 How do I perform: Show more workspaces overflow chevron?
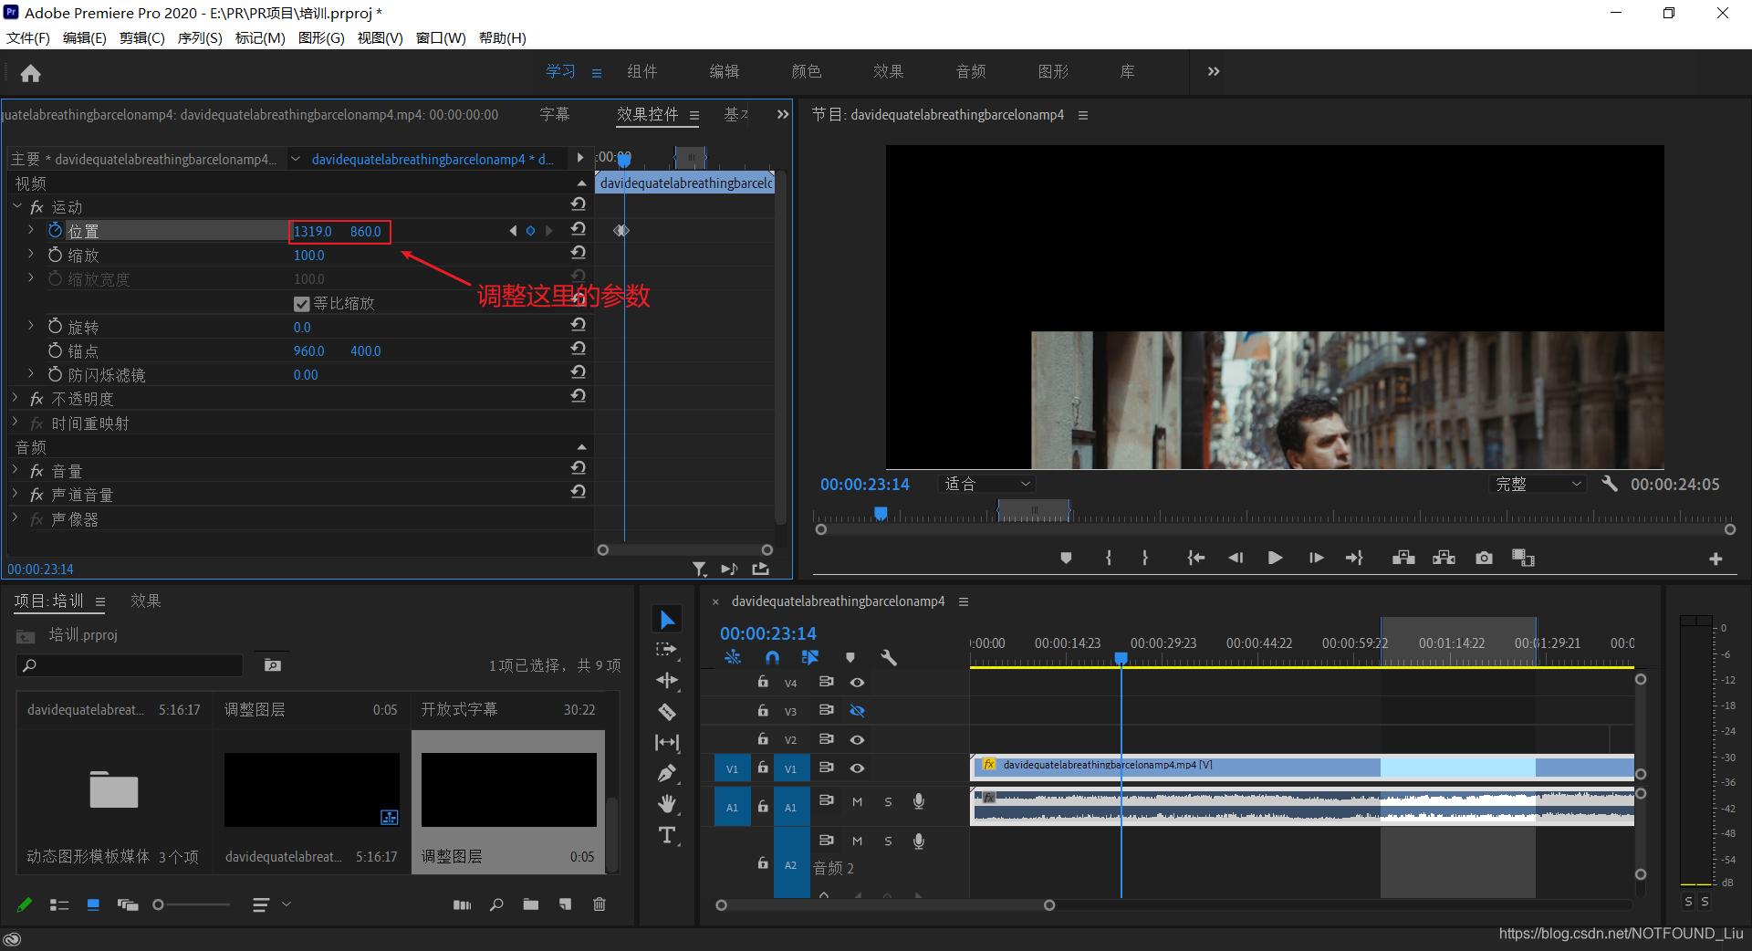(x=1214, y=71)
